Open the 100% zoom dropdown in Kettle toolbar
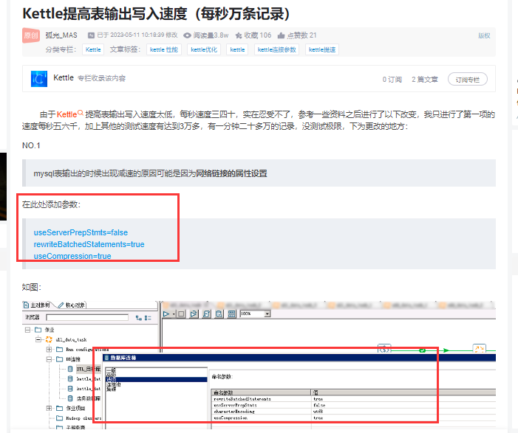 point(267,314)
